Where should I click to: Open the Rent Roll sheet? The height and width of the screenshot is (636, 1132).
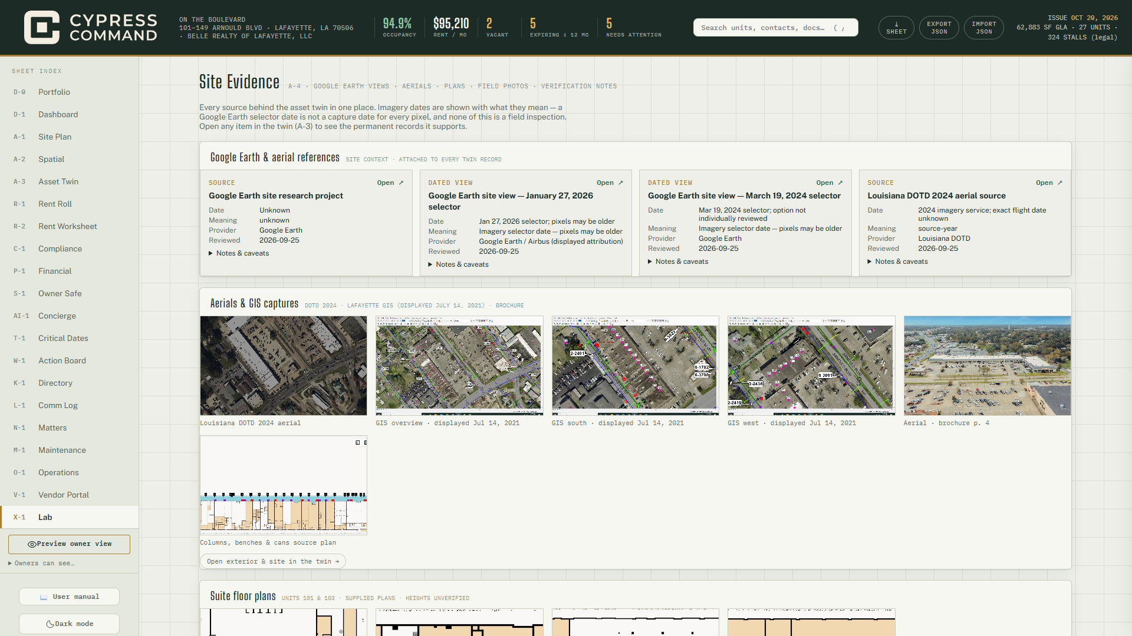(x=70, y=204)
